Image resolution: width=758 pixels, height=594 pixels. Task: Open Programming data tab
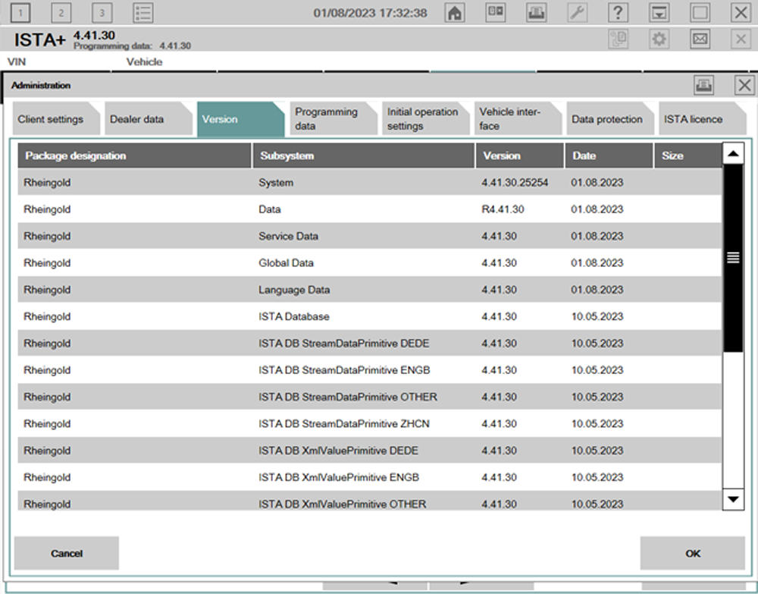point(333,119)
